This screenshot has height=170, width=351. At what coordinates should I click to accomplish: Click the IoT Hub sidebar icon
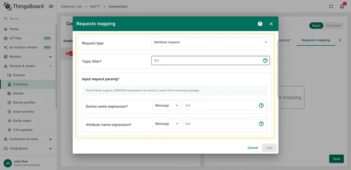point(6,38)
